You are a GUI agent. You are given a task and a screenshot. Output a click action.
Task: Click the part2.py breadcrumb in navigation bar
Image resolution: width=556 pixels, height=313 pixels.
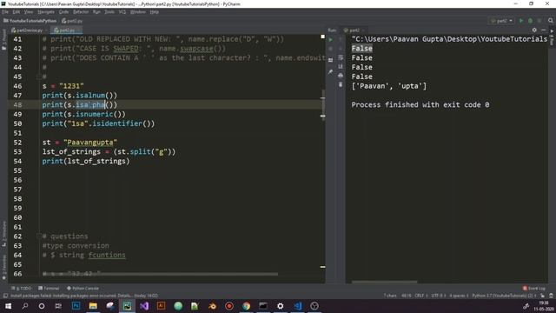coord(72,21)
